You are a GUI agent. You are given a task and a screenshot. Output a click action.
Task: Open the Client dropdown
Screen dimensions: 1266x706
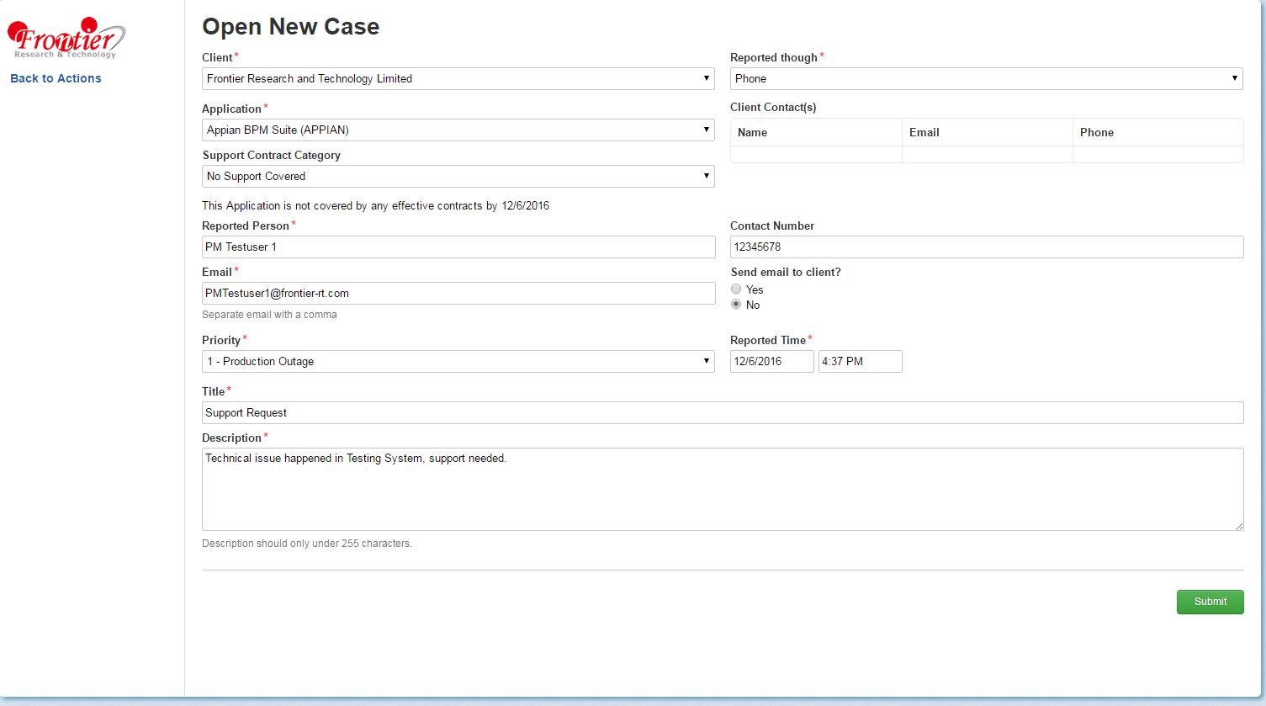tap(458, 79)
